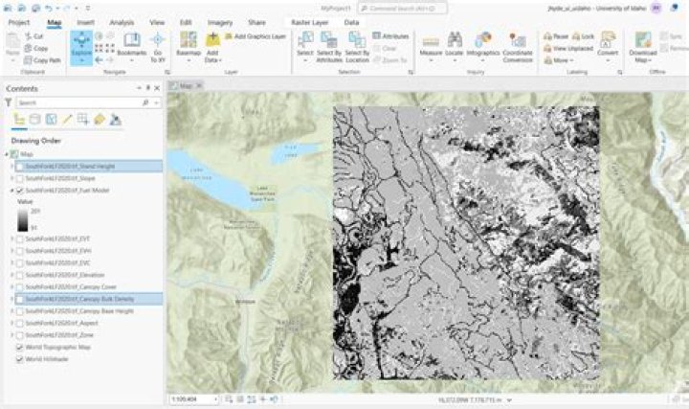
Task: Expand the Stand Height layer entry
Action: click(x=11, y=166)
